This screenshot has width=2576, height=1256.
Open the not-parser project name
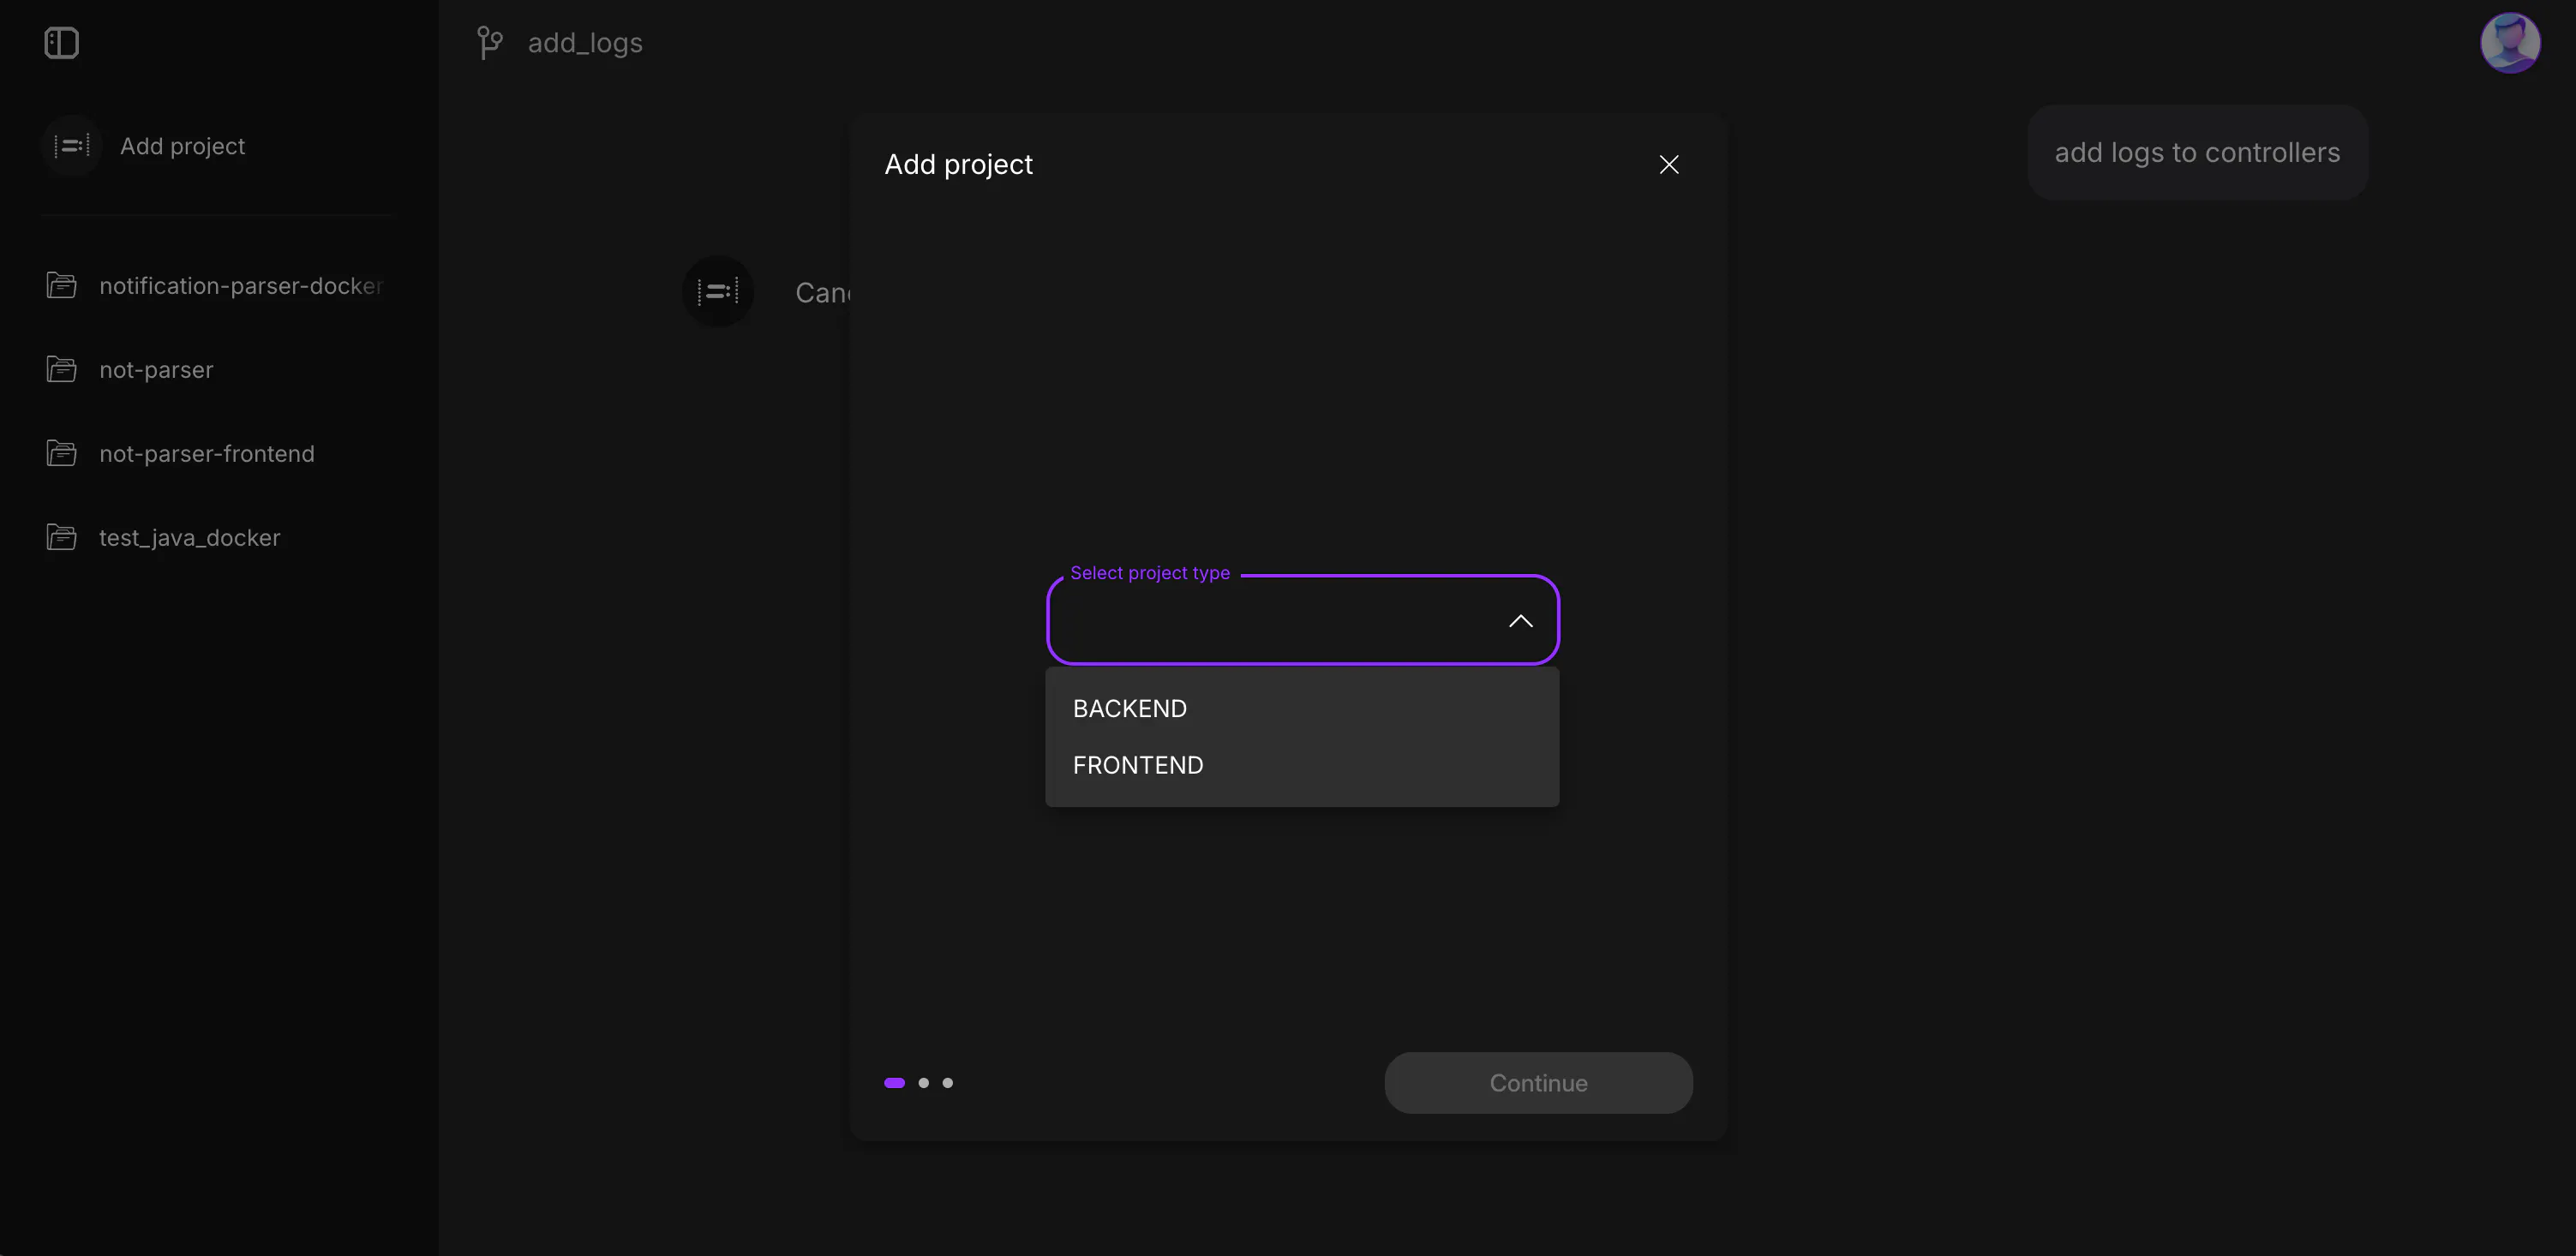coord(156,370)
